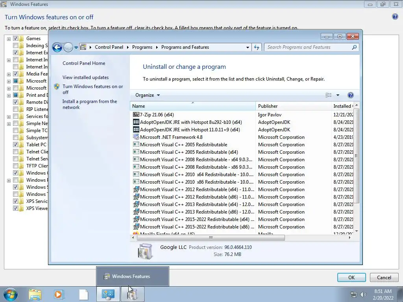Viewport: 403px width, 302px height.
Task: Click Turn Windows features on or off link
Action: coord(92,89)
